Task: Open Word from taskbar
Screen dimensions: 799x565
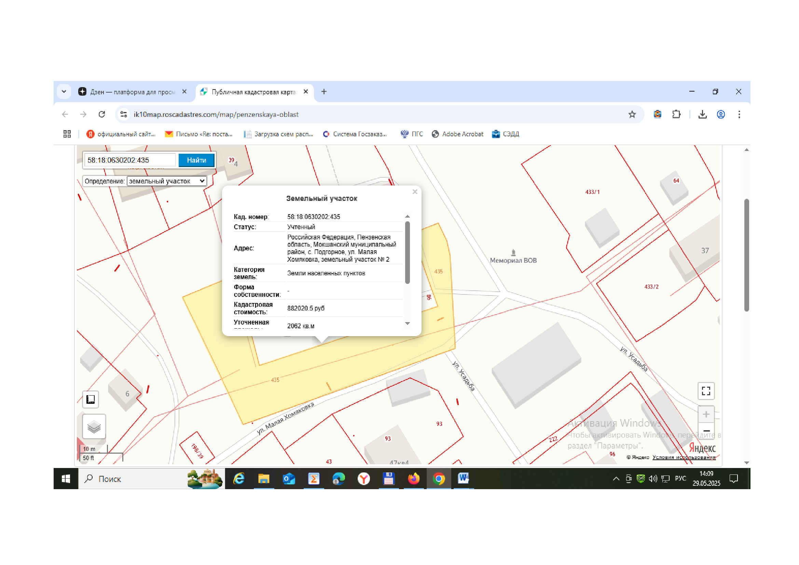Action: pyautogui.click(x=464, y=479)
